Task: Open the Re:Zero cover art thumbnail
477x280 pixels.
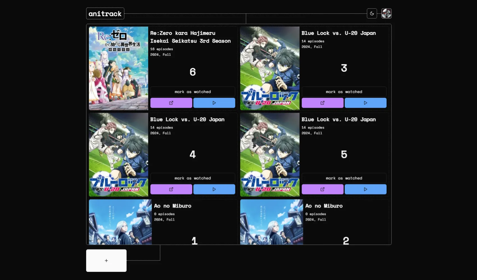Action: point(118,68)
